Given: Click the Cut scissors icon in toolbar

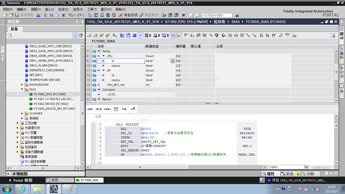Looking at the screenshot, I should [45, 15].
